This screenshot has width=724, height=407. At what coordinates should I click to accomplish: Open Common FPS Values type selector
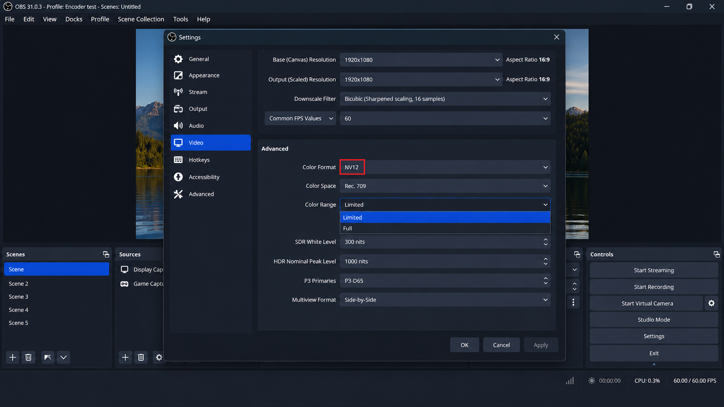tap(301, 119)
